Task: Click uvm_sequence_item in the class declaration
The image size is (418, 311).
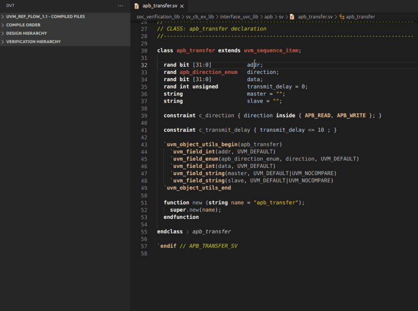Action: [x=272, y=51]
